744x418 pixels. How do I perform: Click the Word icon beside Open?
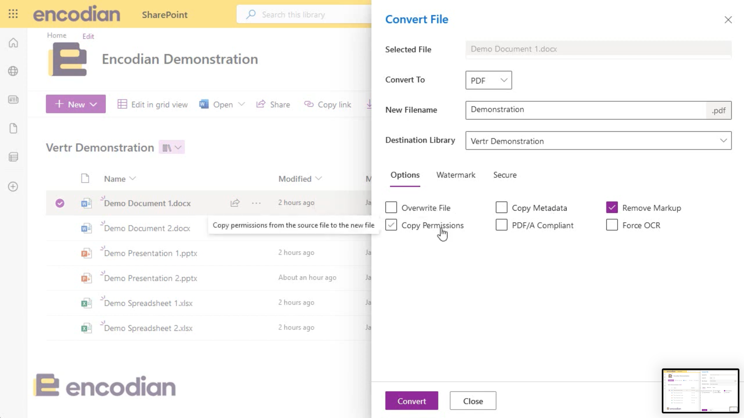coord(204,104)
